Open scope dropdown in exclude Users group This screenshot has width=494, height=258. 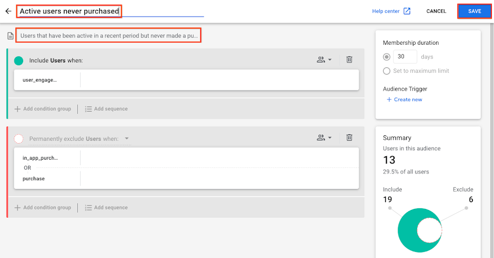324,138
